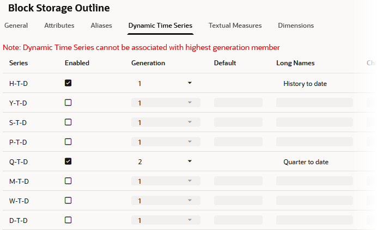Enable the Y-T-D series checkbox
This screenshot has height=230, width=377.
[68, 103]
